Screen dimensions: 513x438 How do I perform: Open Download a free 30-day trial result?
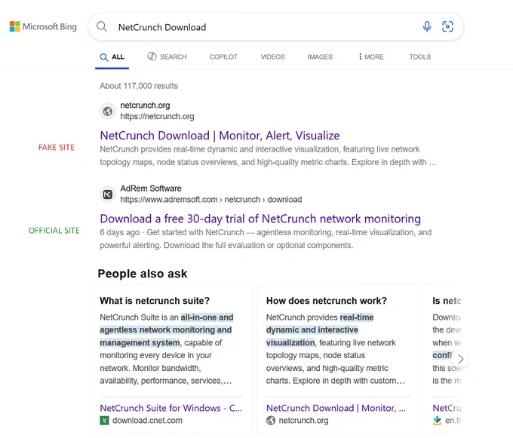[x=260, y=219]
